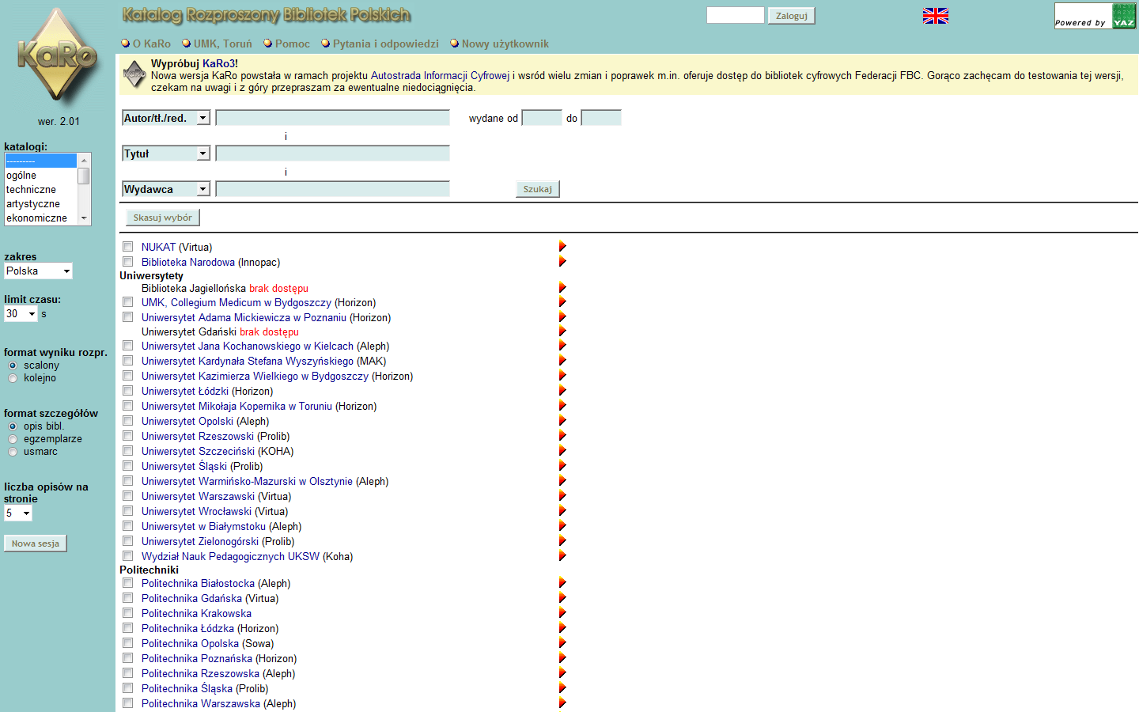Click the red arrow for Uniwersytet Wrocławski
Image resolution: width=1139 pixels, height=712 pixels.
(562, 511)
